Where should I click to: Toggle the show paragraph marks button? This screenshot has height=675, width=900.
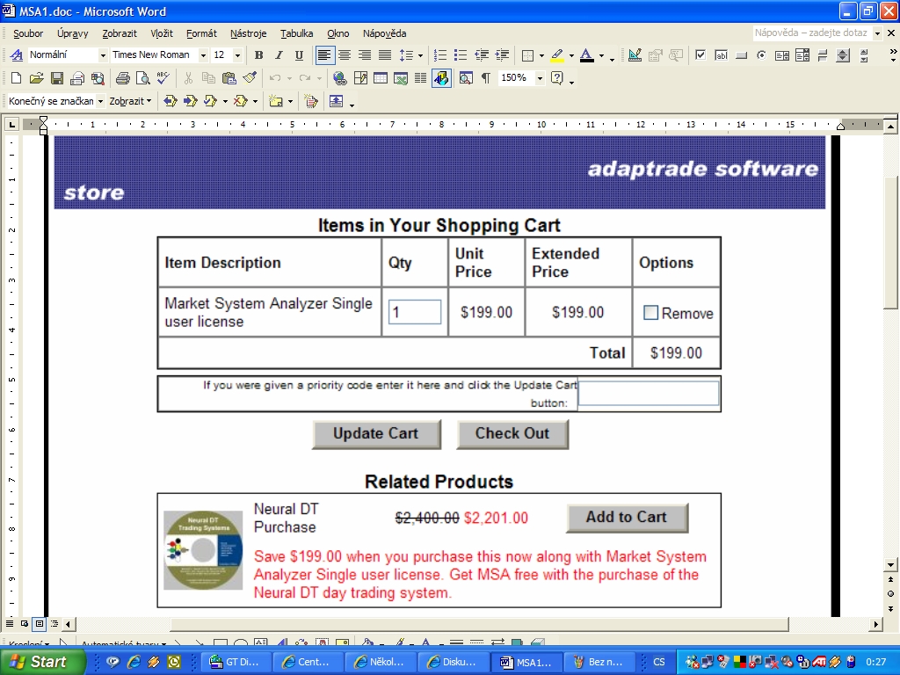[485, 78]
